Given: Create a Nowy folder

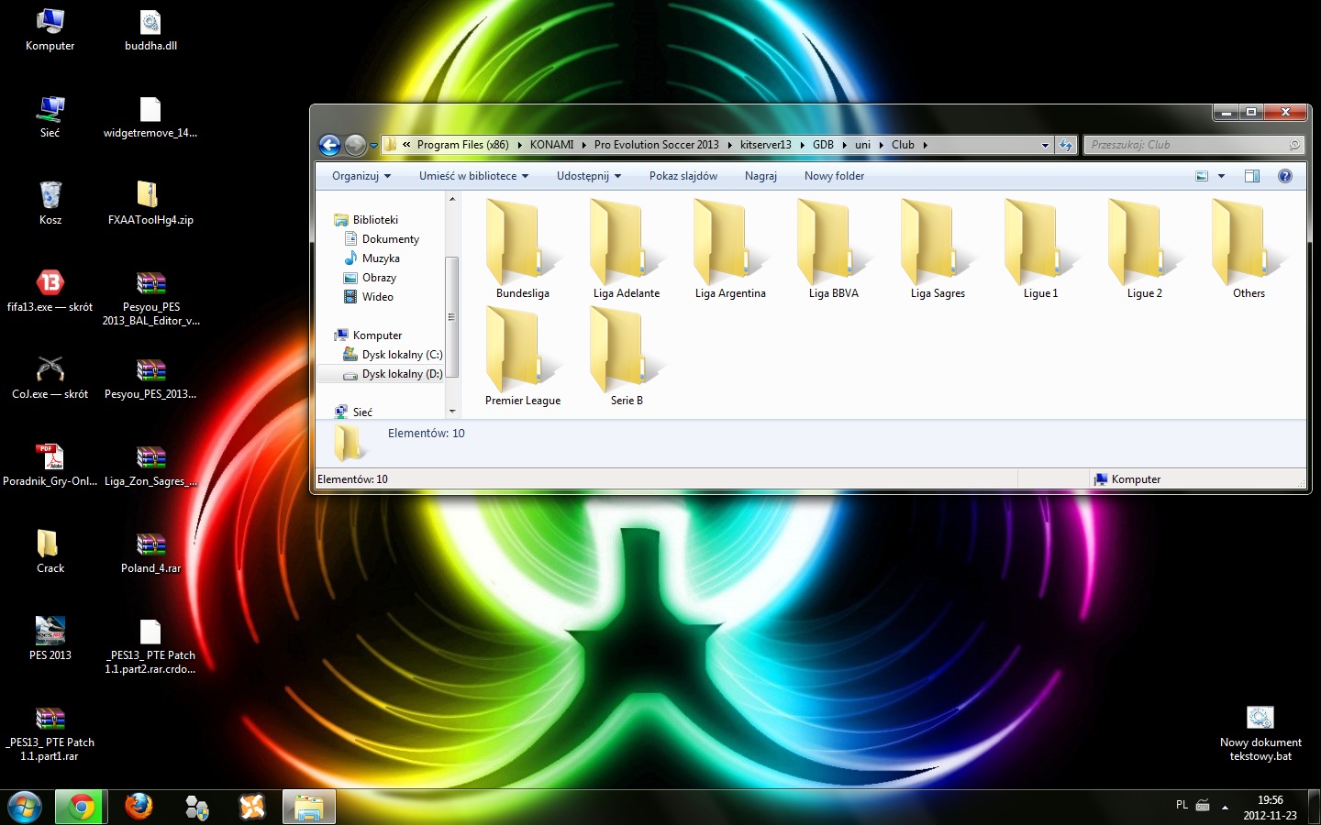Looking at the screenshot, I should pyautogui.click(x=834, y=176).
